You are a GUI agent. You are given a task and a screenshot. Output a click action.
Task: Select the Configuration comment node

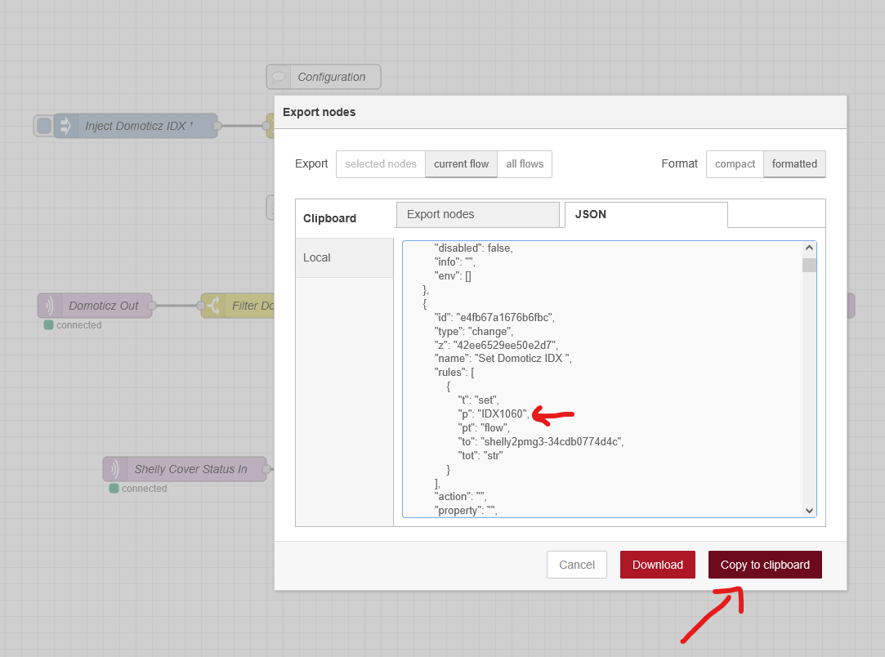pos(324,77)
